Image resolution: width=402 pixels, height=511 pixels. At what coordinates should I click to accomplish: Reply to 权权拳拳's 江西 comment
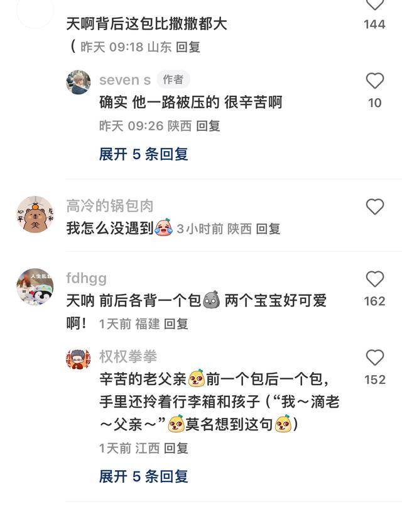[x=176, y=449]
